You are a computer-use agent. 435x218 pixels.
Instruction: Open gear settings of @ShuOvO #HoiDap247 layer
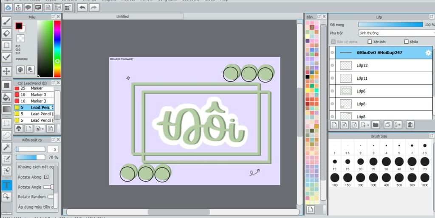tap(428, 53)
